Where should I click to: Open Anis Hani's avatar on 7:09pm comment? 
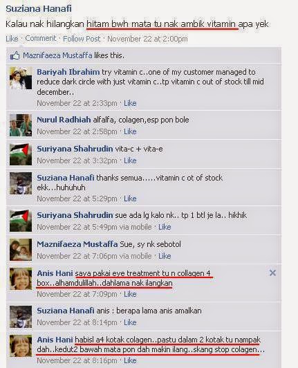[21, 279]
